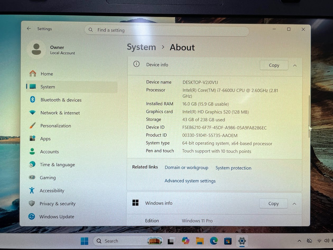Click the Windows 11 Pro edition text
The width and height of the screenshot is (333, 250).
(x=197, y=221)
